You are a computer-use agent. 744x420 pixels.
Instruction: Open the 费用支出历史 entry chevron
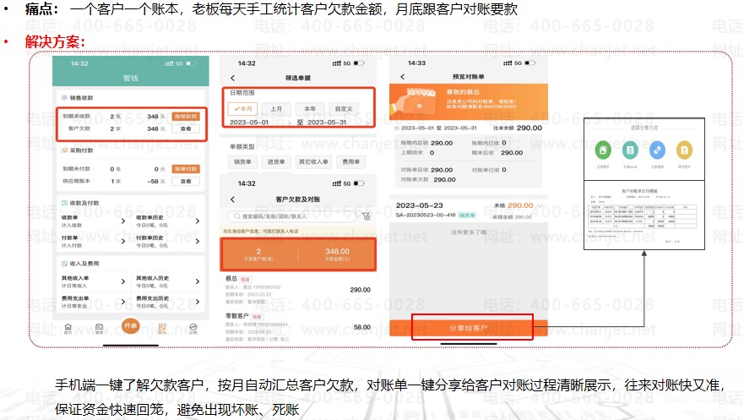coord(198,302)
